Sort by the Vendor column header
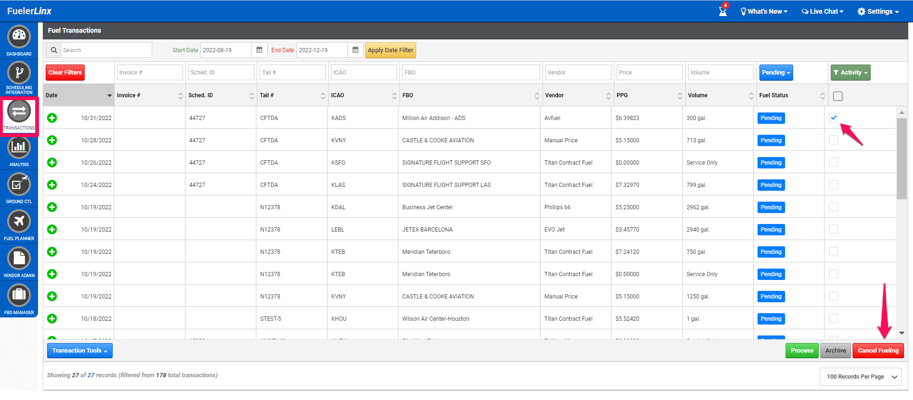The width and height of the screenshot is (913, 400). click(x=578, y=95)
